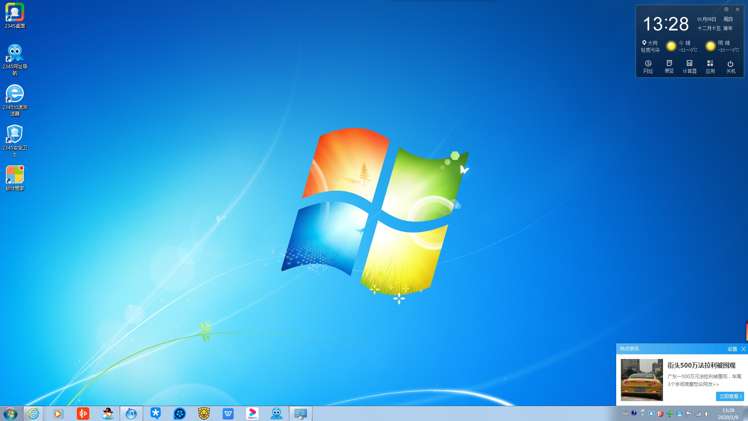This screenshot has height=421, width=748.
Task: Open the 2345安全卫士 desktop shortcut
Action: pyautogui.click(x=15, y=141)
